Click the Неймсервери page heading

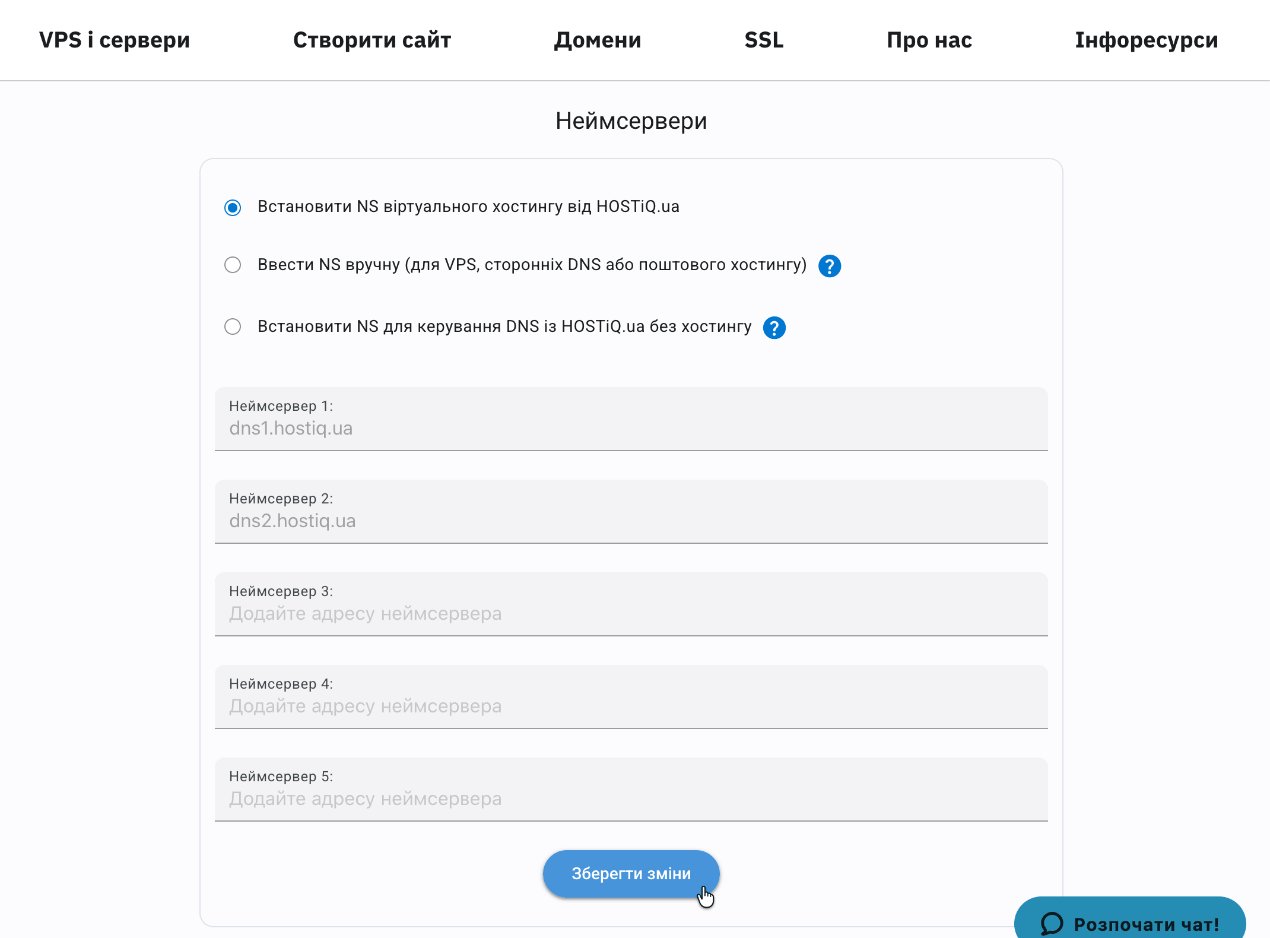point(630,121)
